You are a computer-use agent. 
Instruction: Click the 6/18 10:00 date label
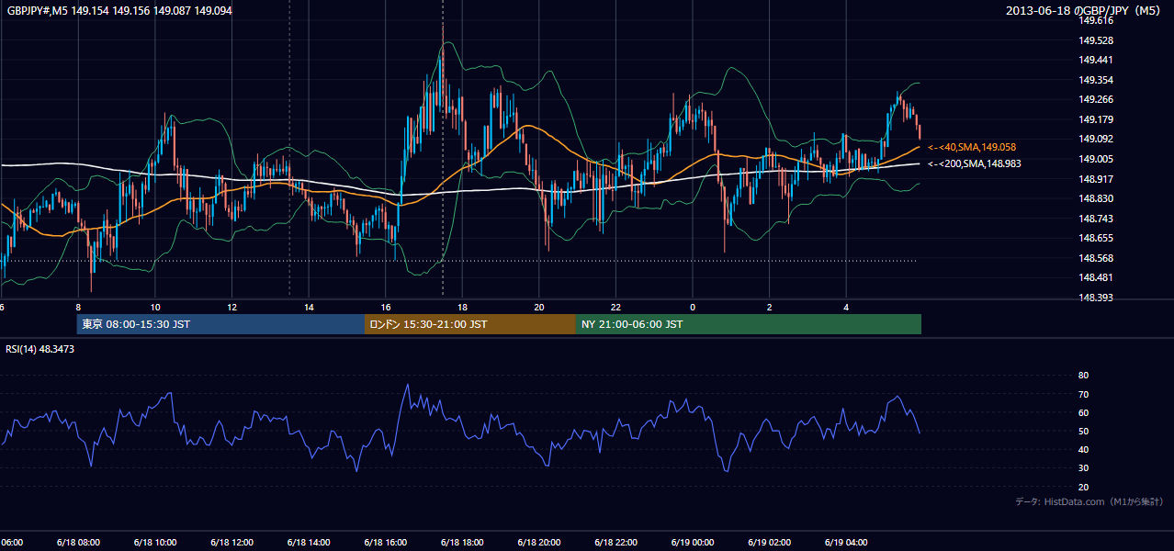154,543
